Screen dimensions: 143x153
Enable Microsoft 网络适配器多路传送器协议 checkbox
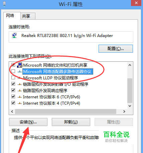tap(13, 71)
